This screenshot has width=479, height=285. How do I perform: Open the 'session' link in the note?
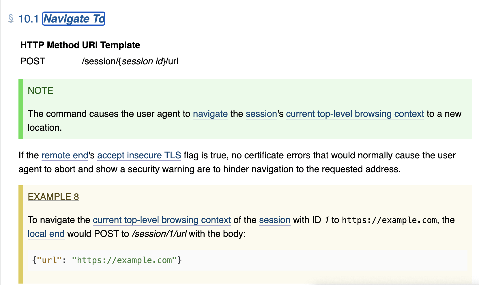point(261,114)
